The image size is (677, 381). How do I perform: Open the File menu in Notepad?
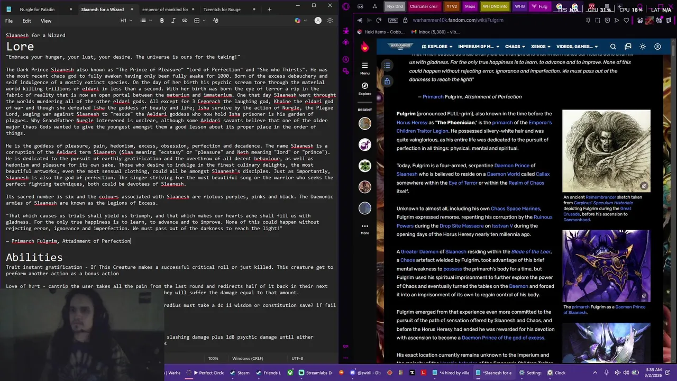pyautogui.click(x=9, y=21)
